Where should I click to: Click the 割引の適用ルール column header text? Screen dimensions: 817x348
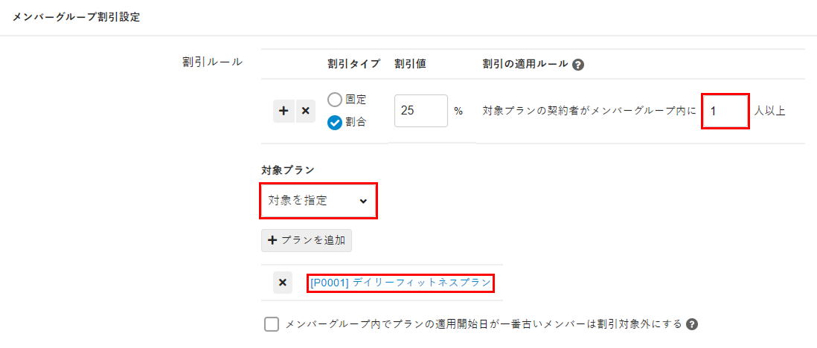tap(525, 64)
